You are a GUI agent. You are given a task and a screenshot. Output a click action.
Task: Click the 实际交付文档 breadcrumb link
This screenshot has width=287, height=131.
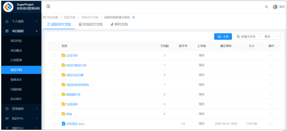pos(90,17)
